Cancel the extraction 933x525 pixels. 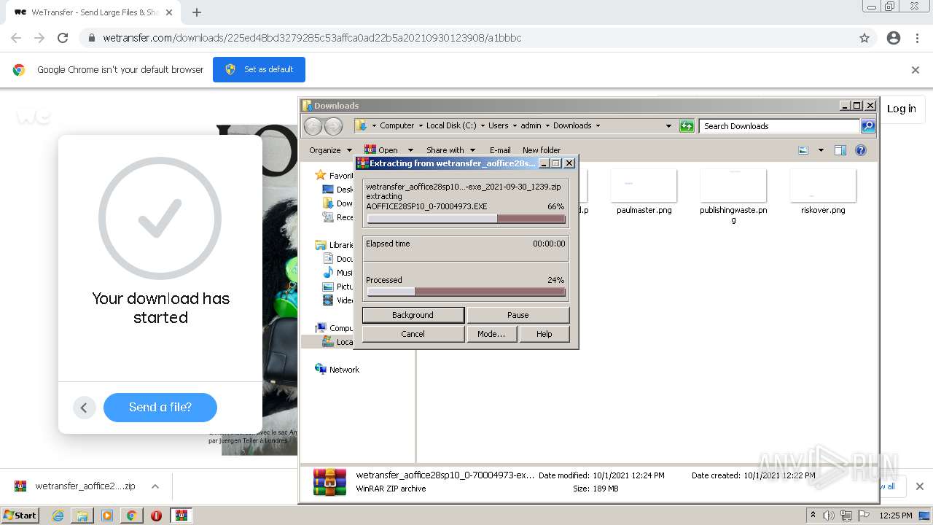point(413,334)
